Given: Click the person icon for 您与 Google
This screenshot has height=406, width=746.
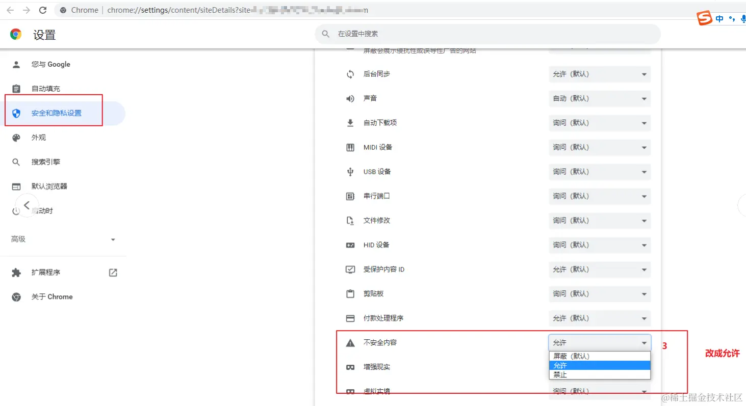Looking at the screenshot, I should click(16, 64).
